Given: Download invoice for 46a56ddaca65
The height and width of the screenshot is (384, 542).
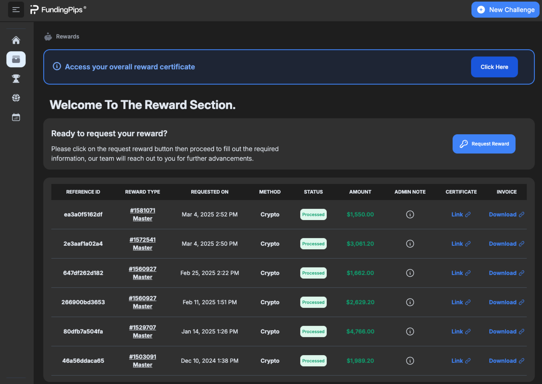Looking at the screenshot, I should tap(507, 361).
